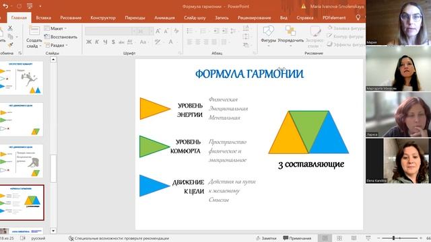The height and width of the screenshot is (242, 431).
Task: Click Контур фигуры shape outline
Action: click(345, 36)
